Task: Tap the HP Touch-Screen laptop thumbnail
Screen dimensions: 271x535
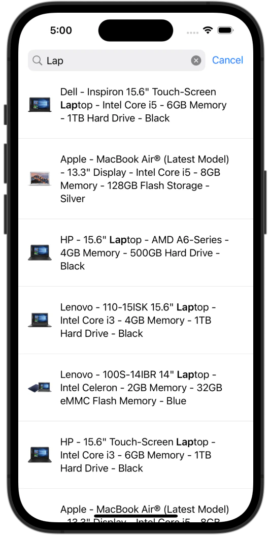Action: 40,455
